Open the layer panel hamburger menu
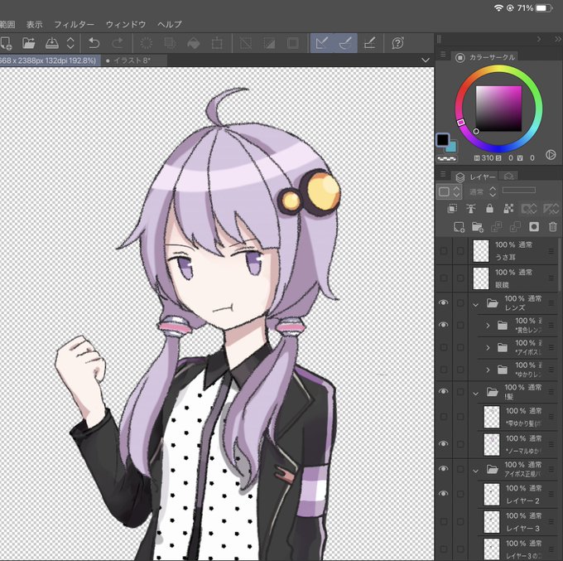Viewport: 563px width, 561px height. [443, 174]
